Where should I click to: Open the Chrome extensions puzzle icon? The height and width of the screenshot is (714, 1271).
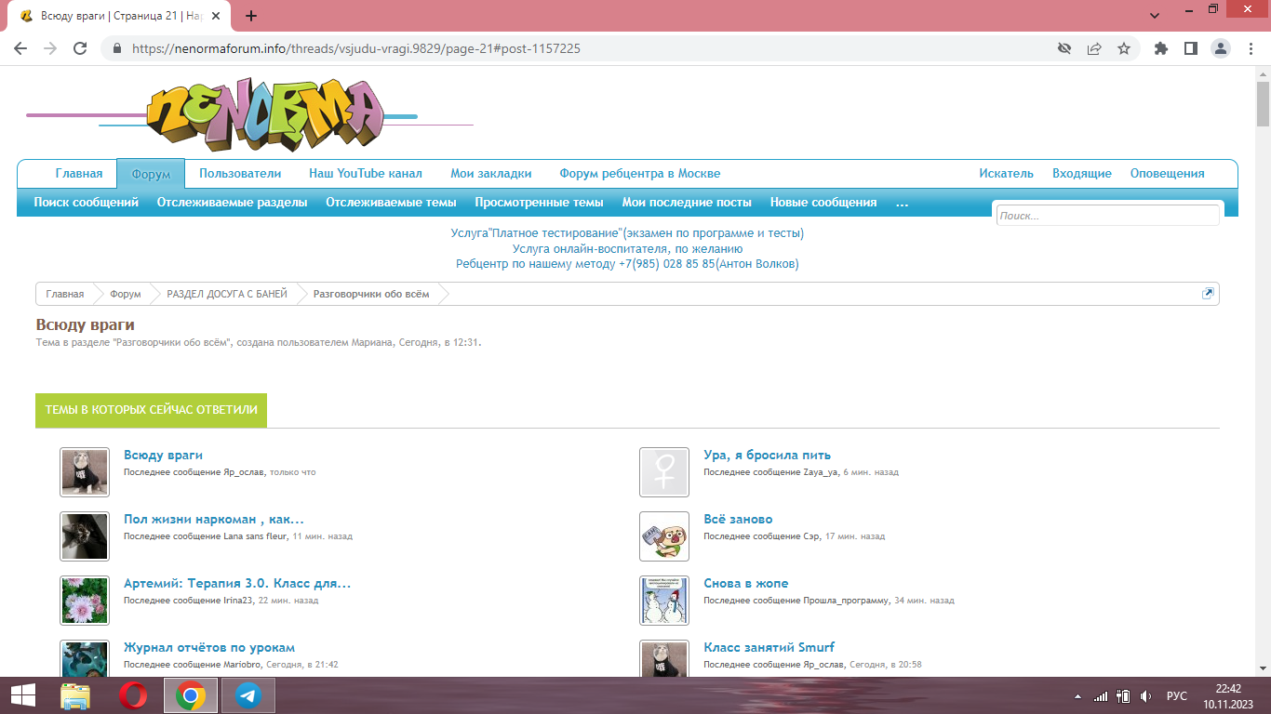click(x=1160, y=48)
